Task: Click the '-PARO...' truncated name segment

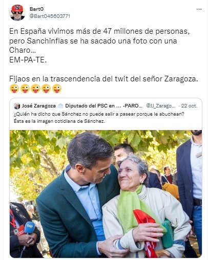Action: point(133,106)
